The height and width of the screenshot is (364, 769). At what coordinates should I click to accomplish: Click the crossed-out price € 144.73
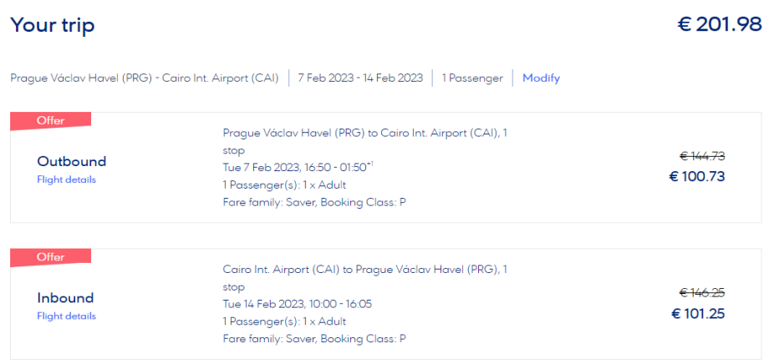point(701,155)
